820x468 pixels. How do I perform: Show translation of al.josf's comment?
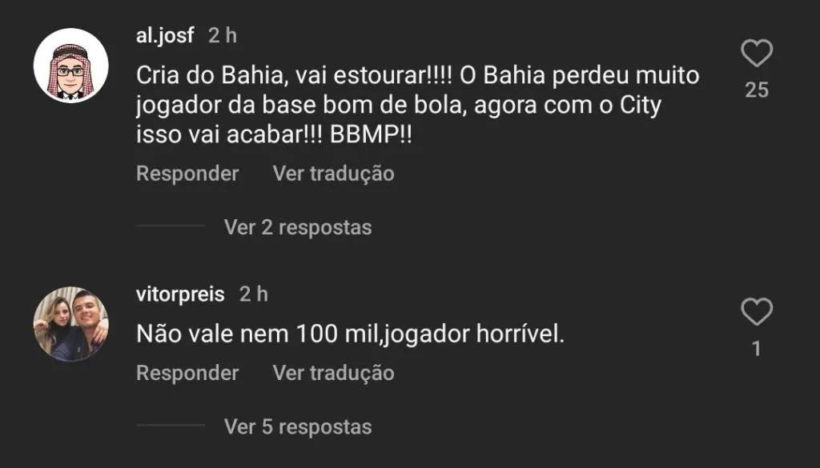333,173
